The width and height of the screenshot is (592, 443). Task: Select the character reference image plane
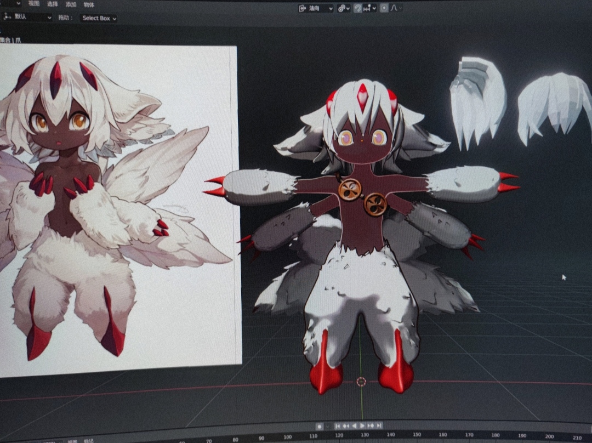[120, 211]
